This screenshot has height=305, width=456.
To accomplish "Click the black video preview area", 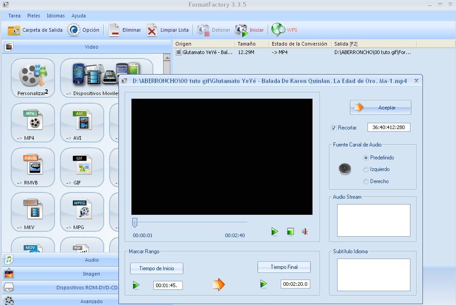I will [x=222, y=157].
